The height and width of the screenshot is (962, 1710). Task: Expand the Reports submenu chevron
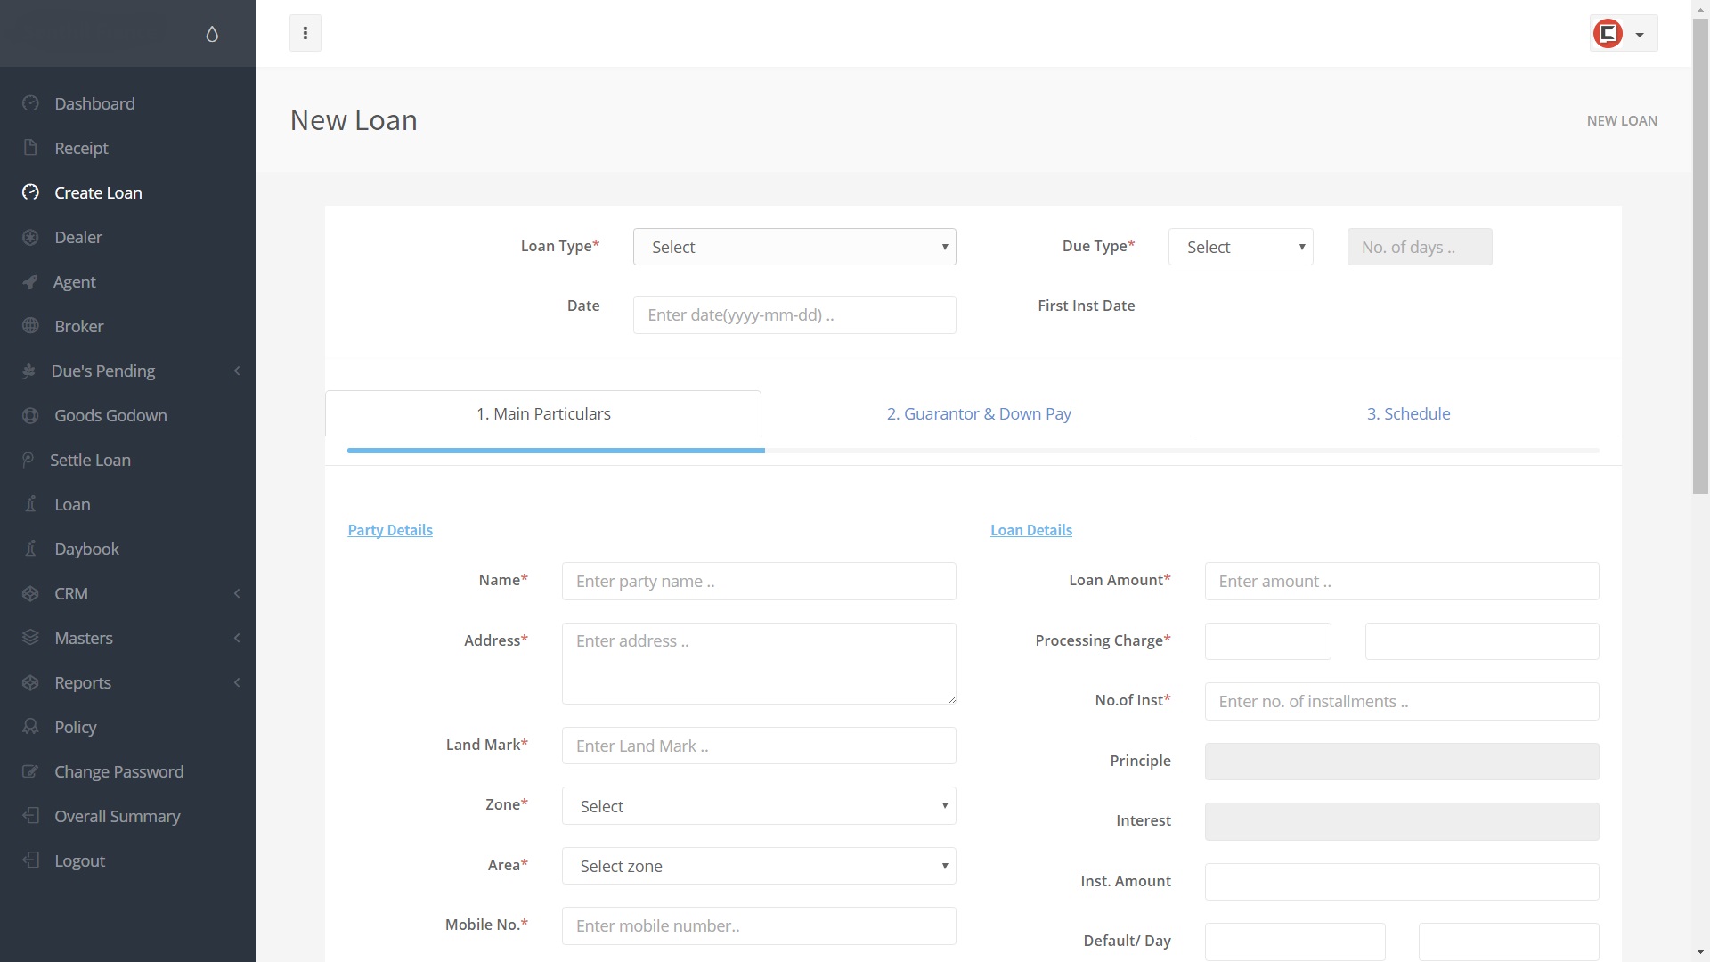[237, 682]
